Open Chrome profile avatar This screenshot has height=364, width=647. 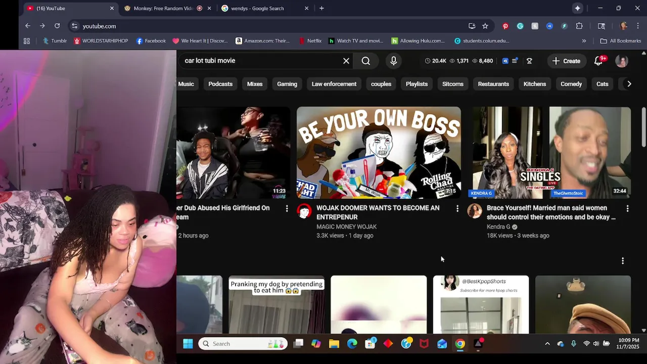click(624, 26)
